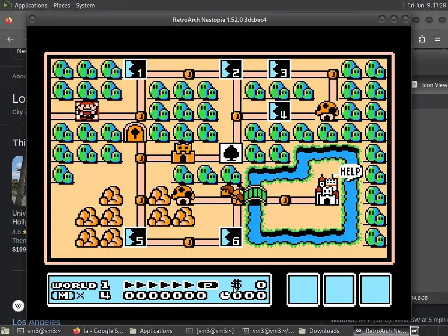Screen dimensions: 448x336
Task: Click the spade bonus panel
Action: (x=231, y=153)
